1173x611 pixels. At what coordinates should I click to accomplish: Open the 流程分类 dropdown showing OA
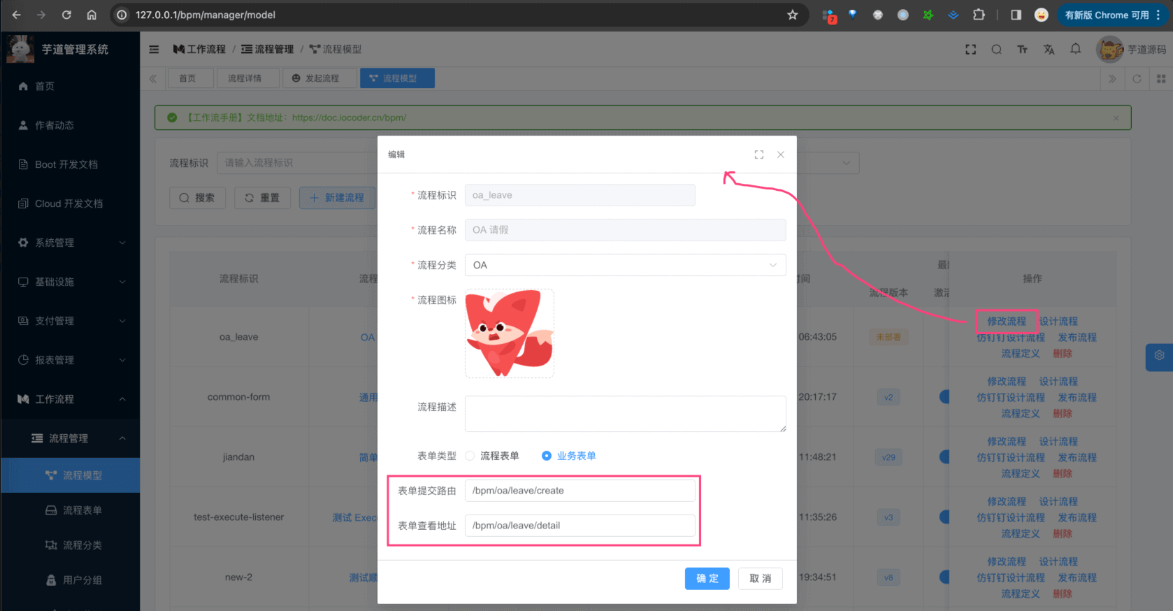click(625, 265)
